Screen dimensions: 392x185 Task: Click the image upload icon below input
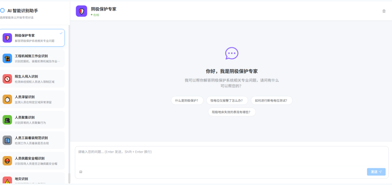pyautogui.click(x=81, y=172)
